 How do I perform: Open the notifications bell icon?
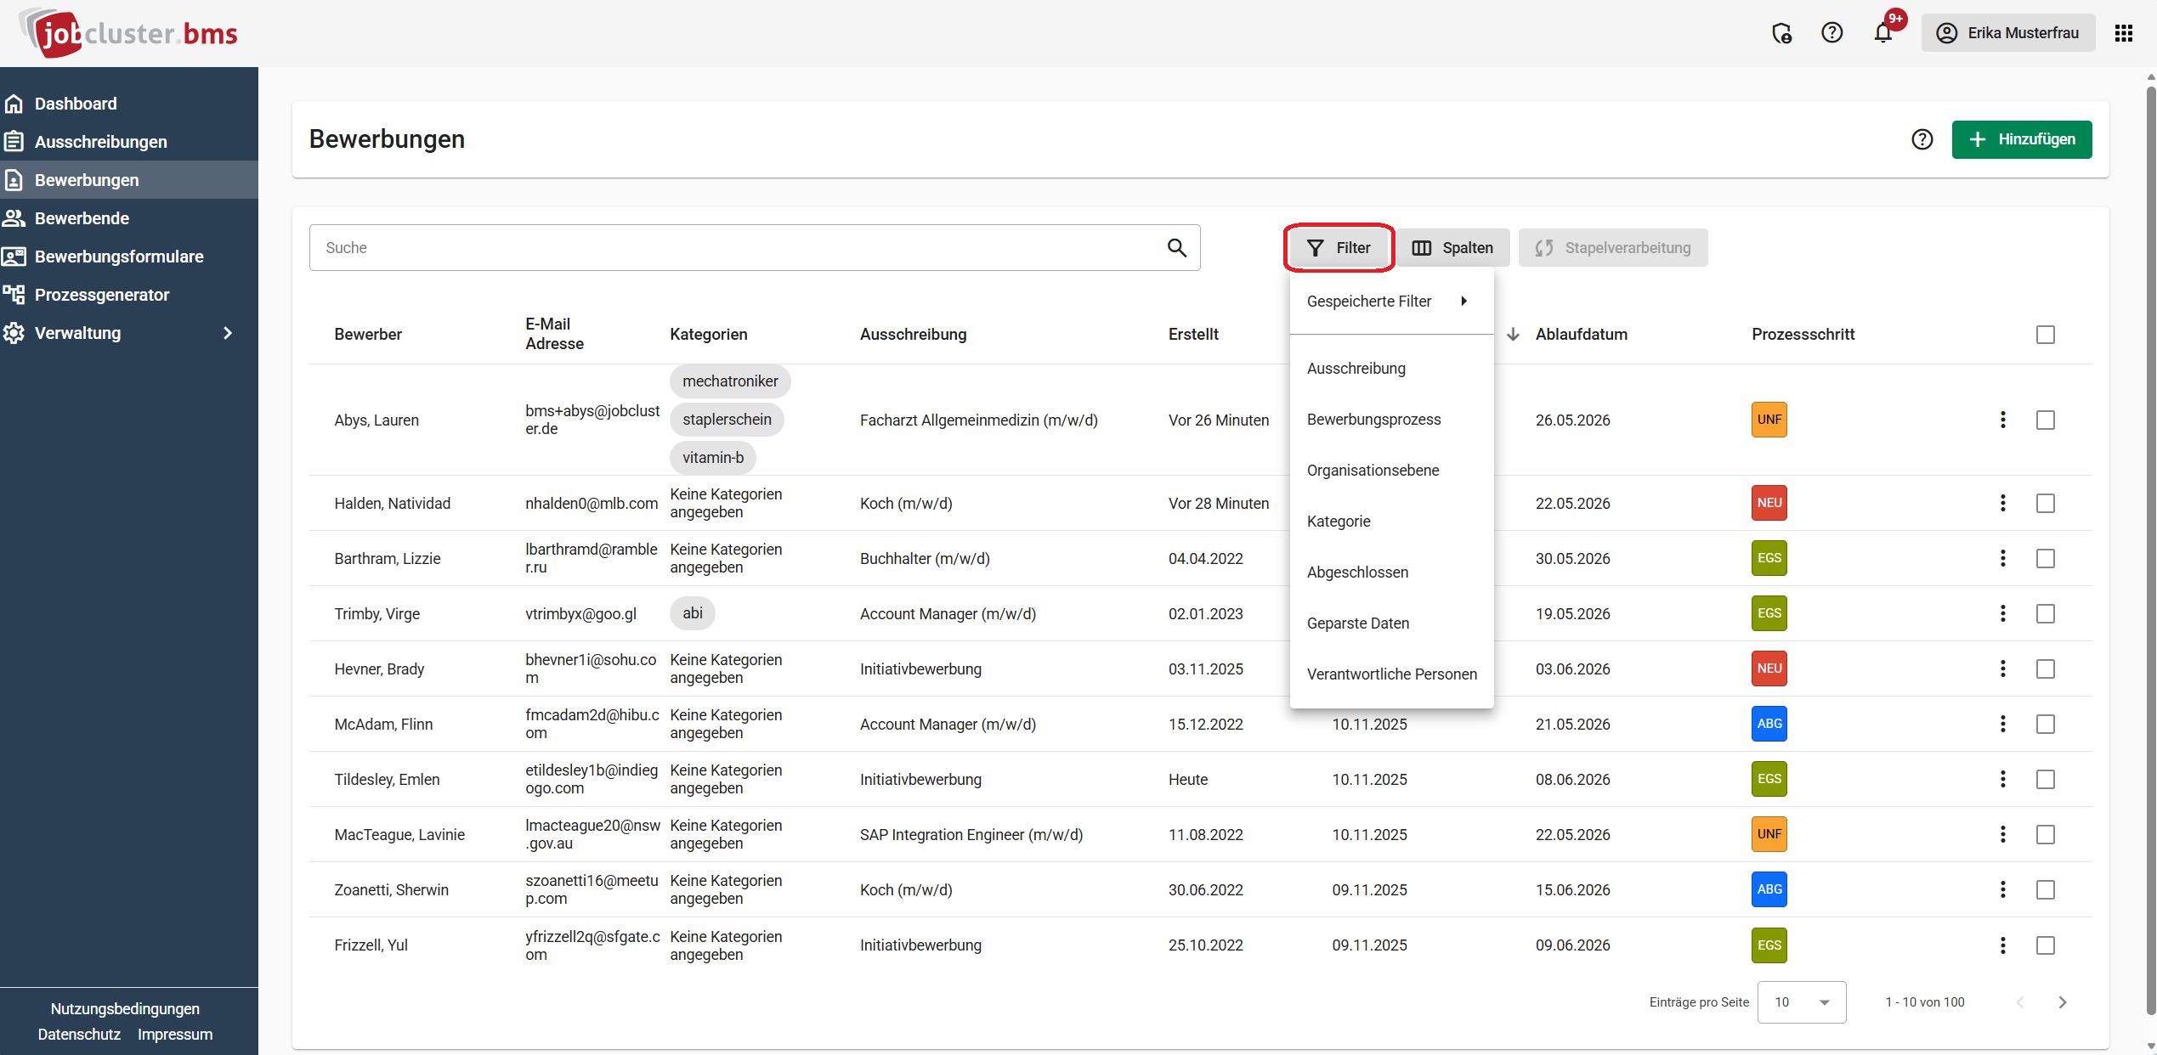[x=1882, y=33]
